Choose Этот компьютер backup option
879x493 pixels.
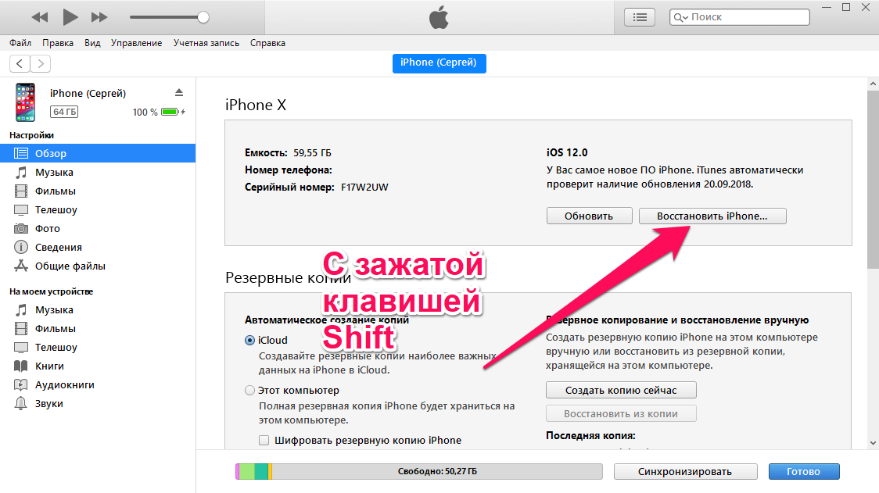point(250,390)
